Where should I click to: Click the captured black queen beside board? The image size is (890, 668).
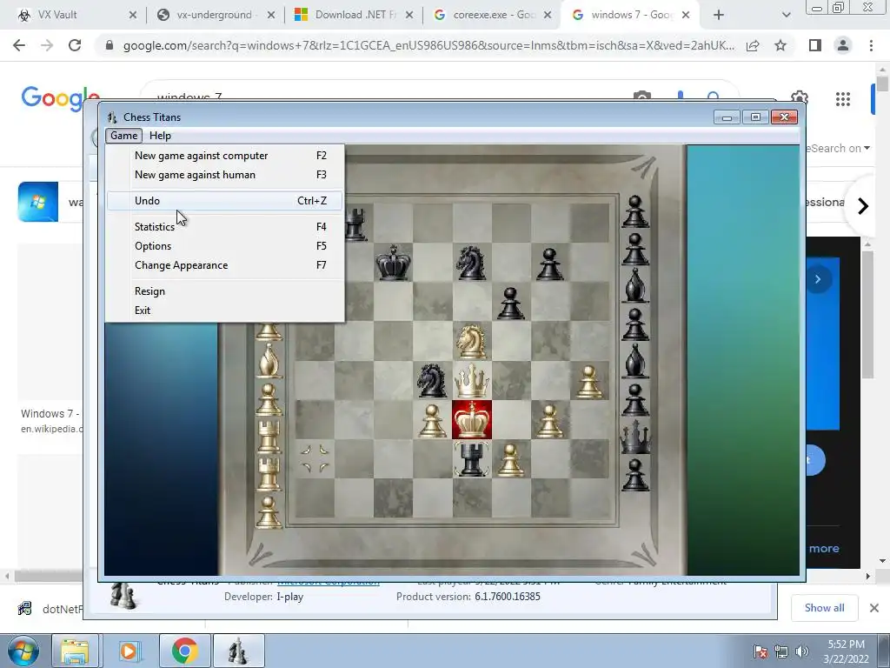point(635,437)
